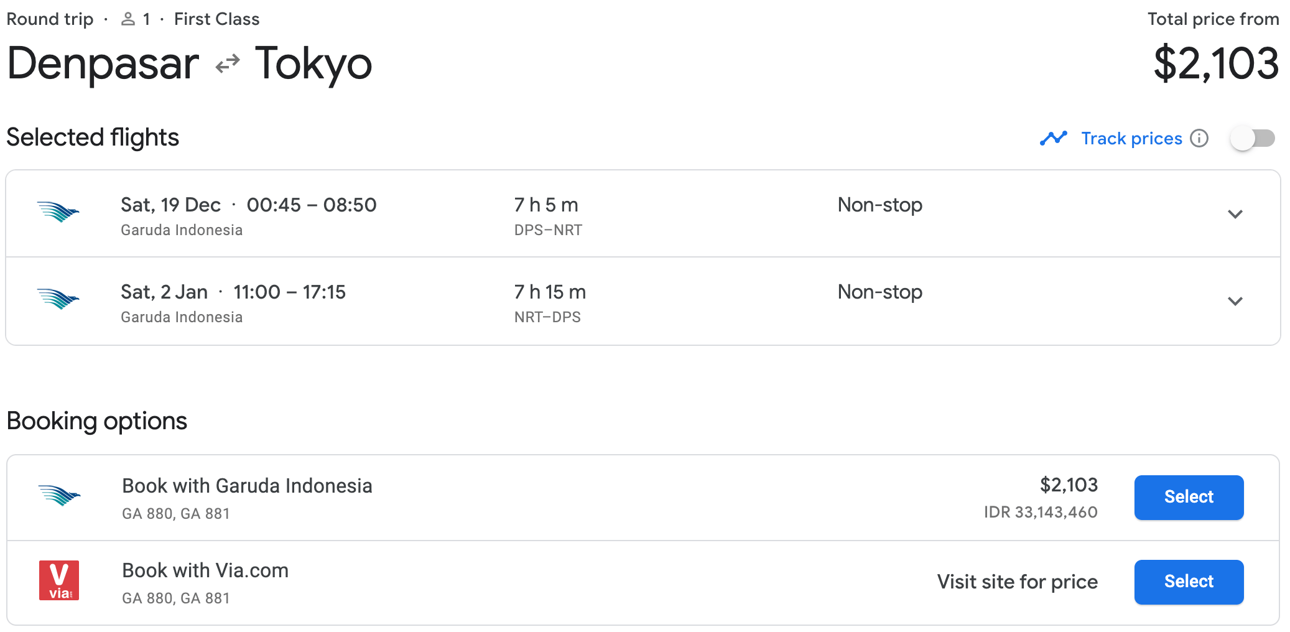Click the round-trip arrows between Denpasar and Tokyo
The image size is (1290, 632).
228,63
